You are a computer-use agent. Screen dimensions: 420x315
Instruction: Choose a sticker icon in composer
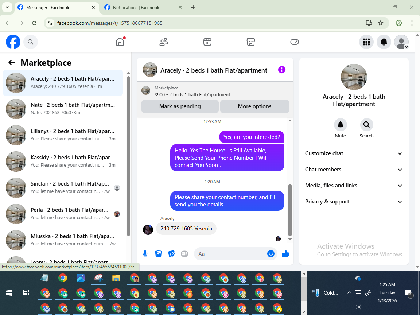coord(171,254)
